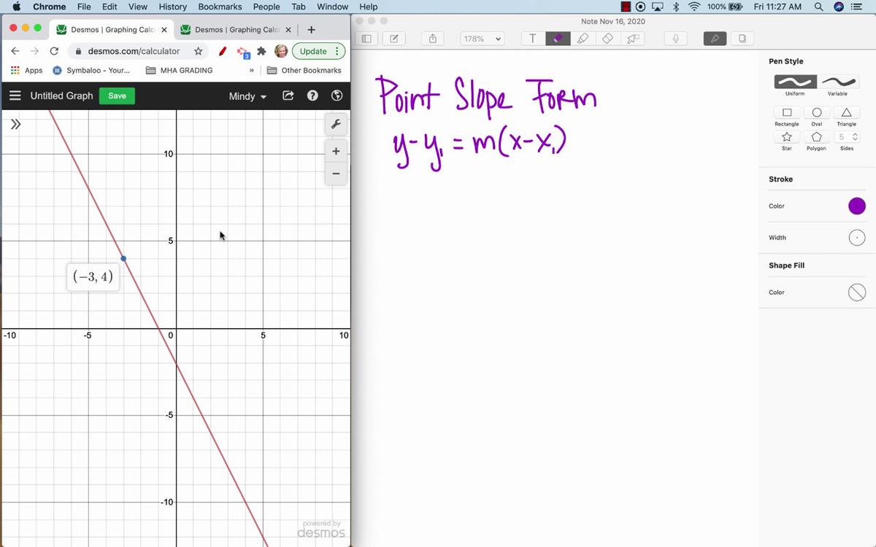Select the Lasso selection tool
Screen dimensions: 876x547
[632, 38]
